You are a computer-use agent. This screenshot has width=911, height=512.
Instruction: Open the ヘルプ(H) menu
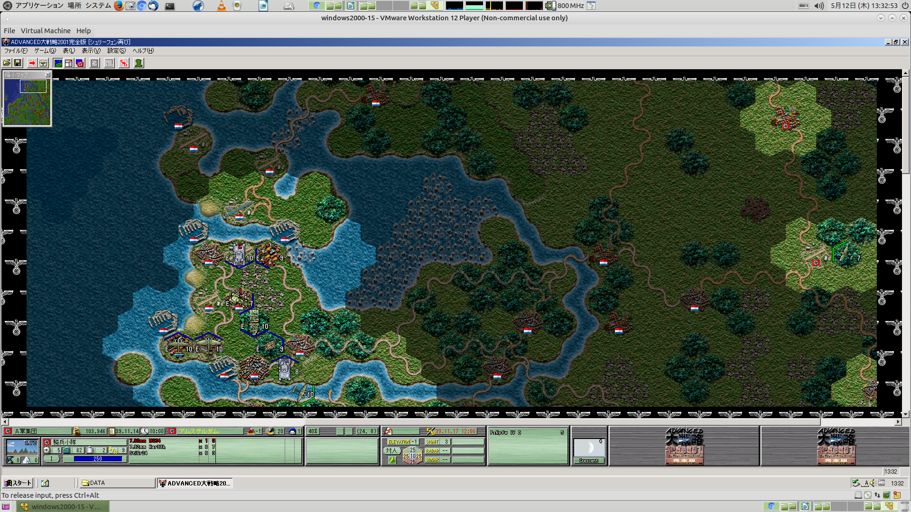(x=143, y=51)
